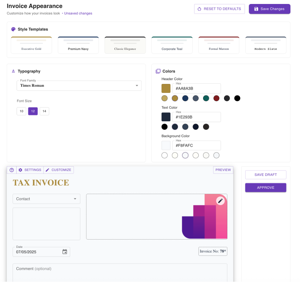Click the Colors section icon

point(158,71)
